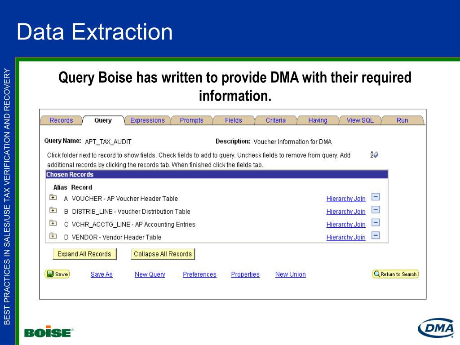
Task: Click Expand All Records button
Action: [x=84, y=254]
